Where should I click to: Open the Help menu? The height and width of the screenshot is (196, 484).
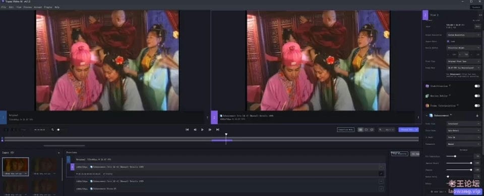pos(57,7)
